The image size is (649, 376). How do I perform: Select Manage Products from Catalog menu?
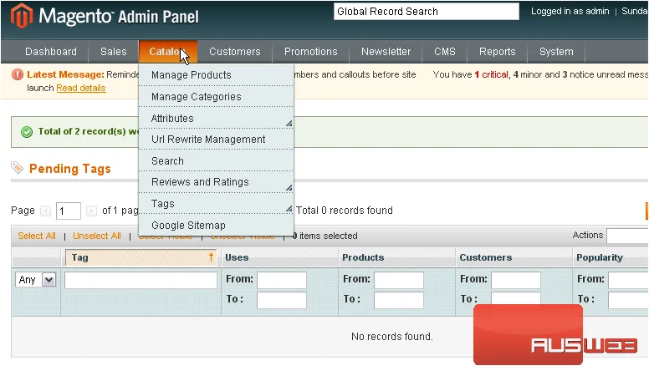pyautogui.click(x=216, y=75)
